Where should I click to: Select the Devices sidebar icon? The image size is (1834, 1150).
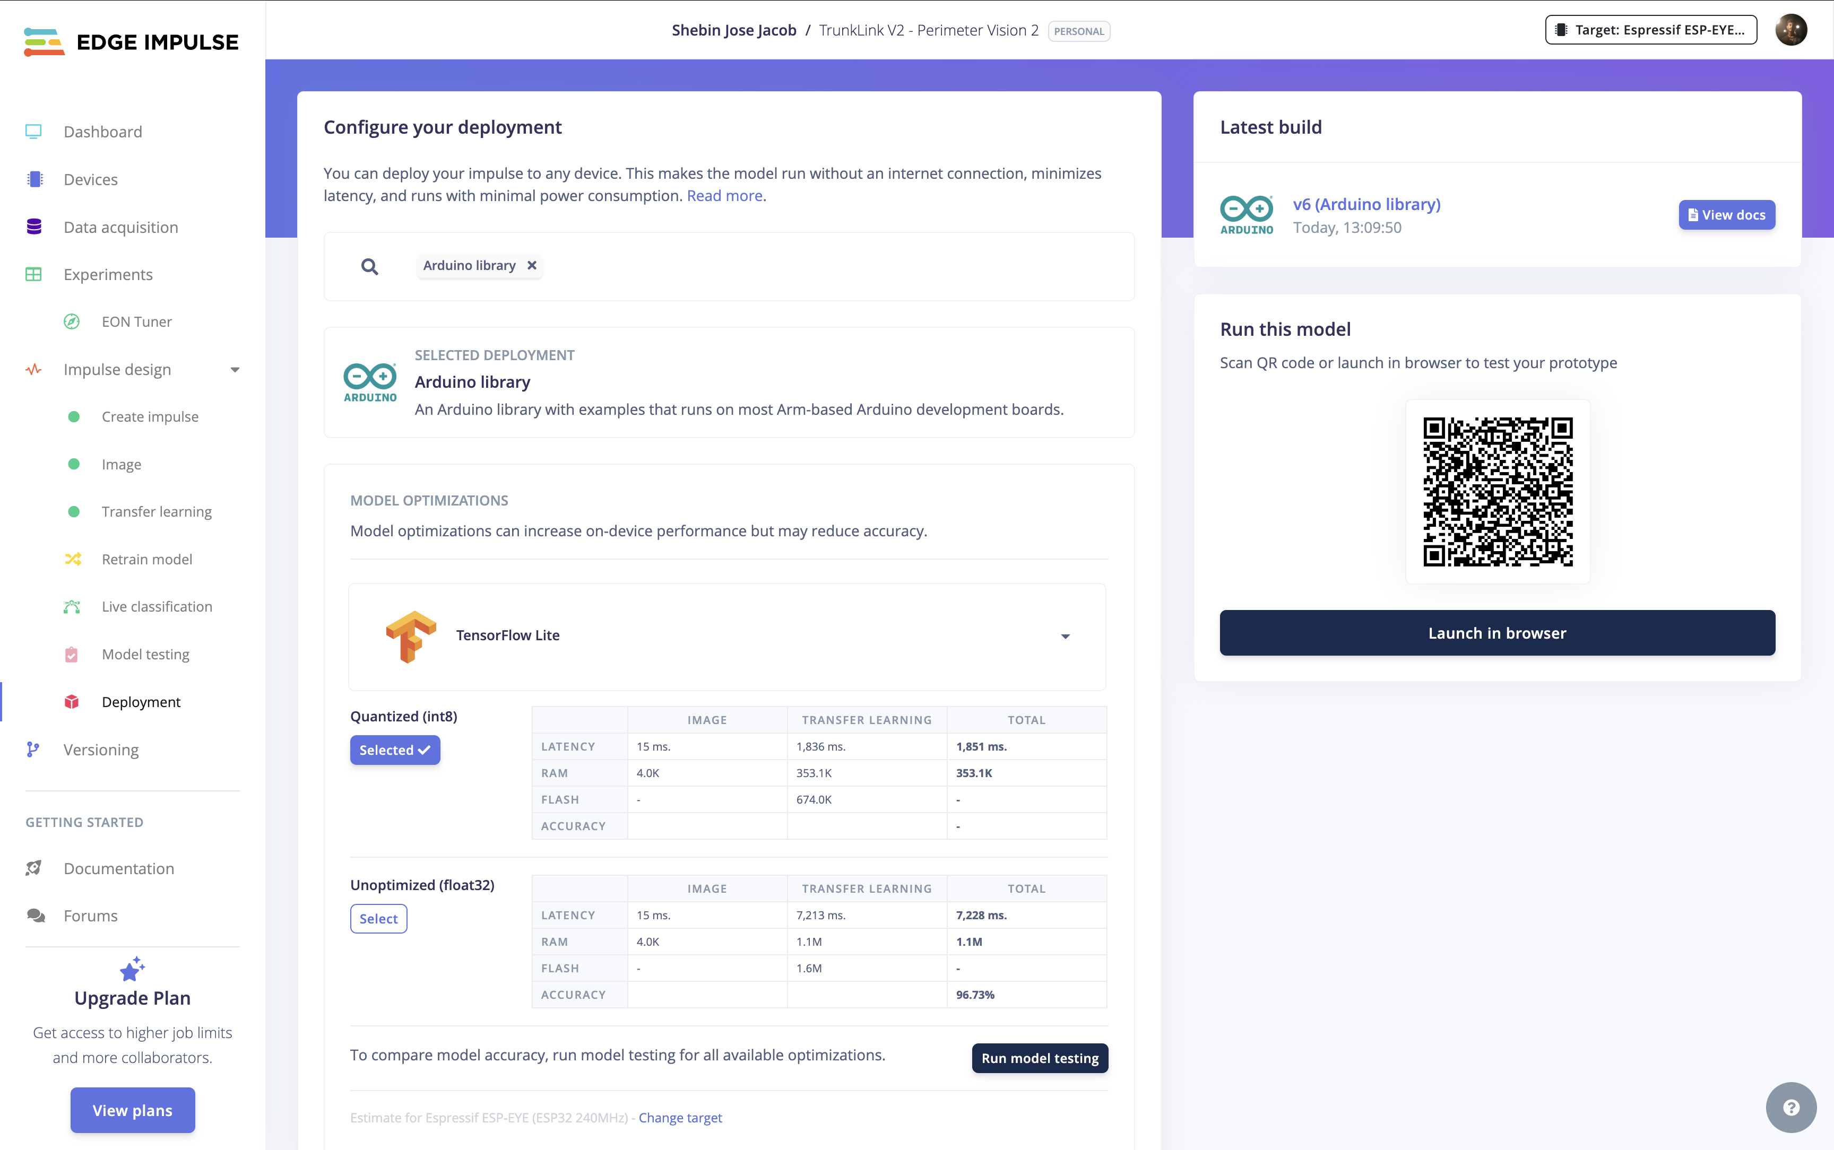tap(33, 179)
